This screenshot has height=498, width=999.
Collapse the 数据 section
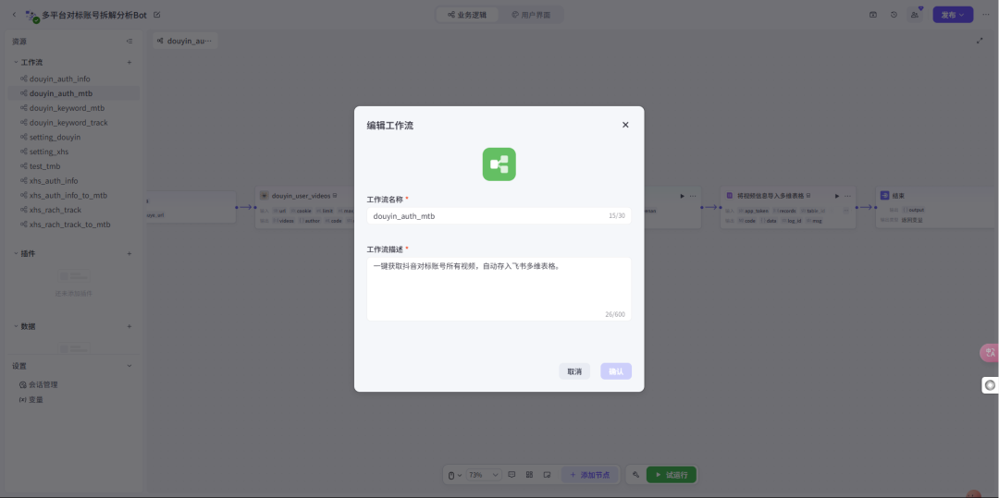pos(16,326)
